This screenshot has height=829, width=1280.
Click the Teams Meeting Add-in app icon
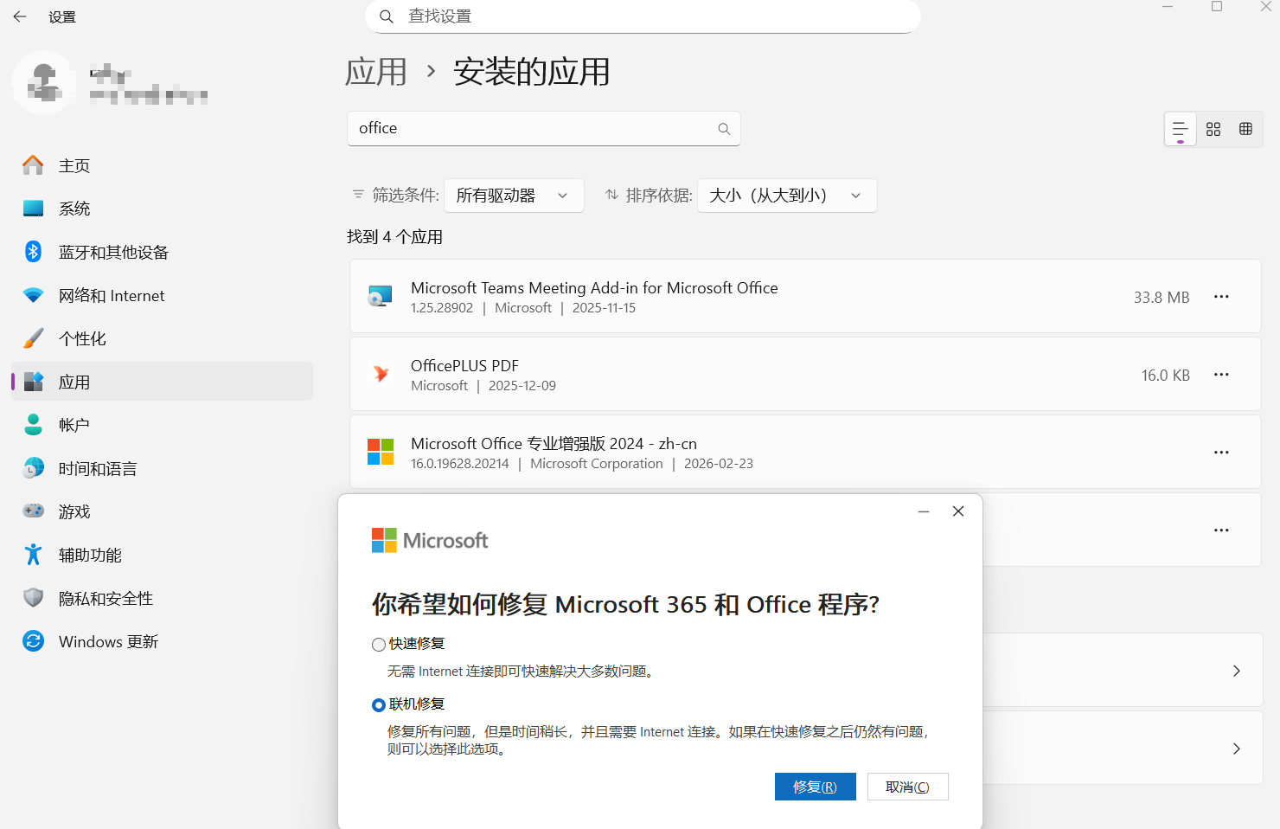(x=381, y=296)
